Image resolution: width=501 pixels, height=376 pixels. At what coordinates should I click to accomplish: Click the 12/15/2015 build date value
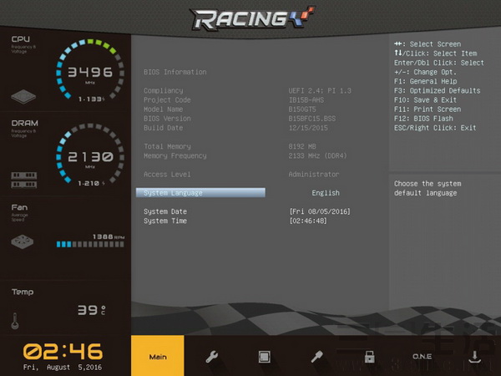[x=308, y=128]
